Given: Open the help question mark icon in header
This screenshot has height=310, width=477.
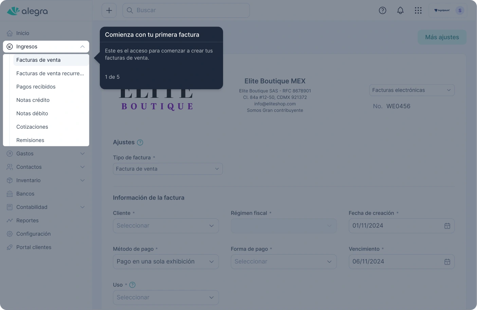Looking at the screenshot, I should pos(382,11).
